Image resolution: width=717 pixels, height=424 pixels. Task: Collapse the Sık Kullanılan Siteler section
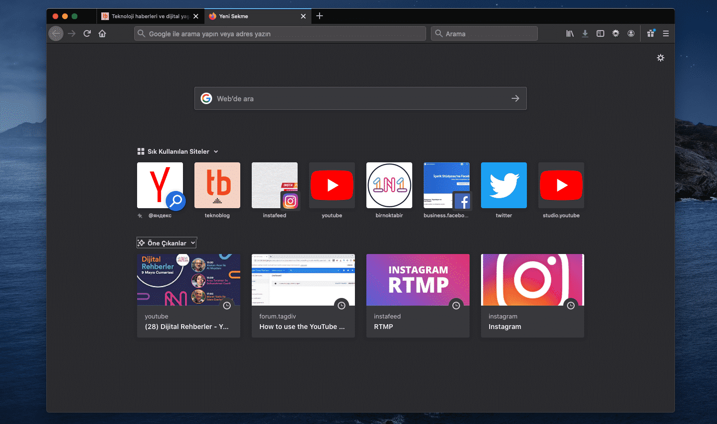point(178,151)
